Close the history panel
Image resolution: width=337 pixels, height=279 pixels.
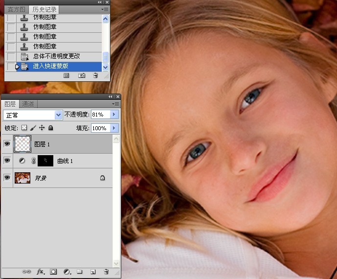[x=107, y=2]
